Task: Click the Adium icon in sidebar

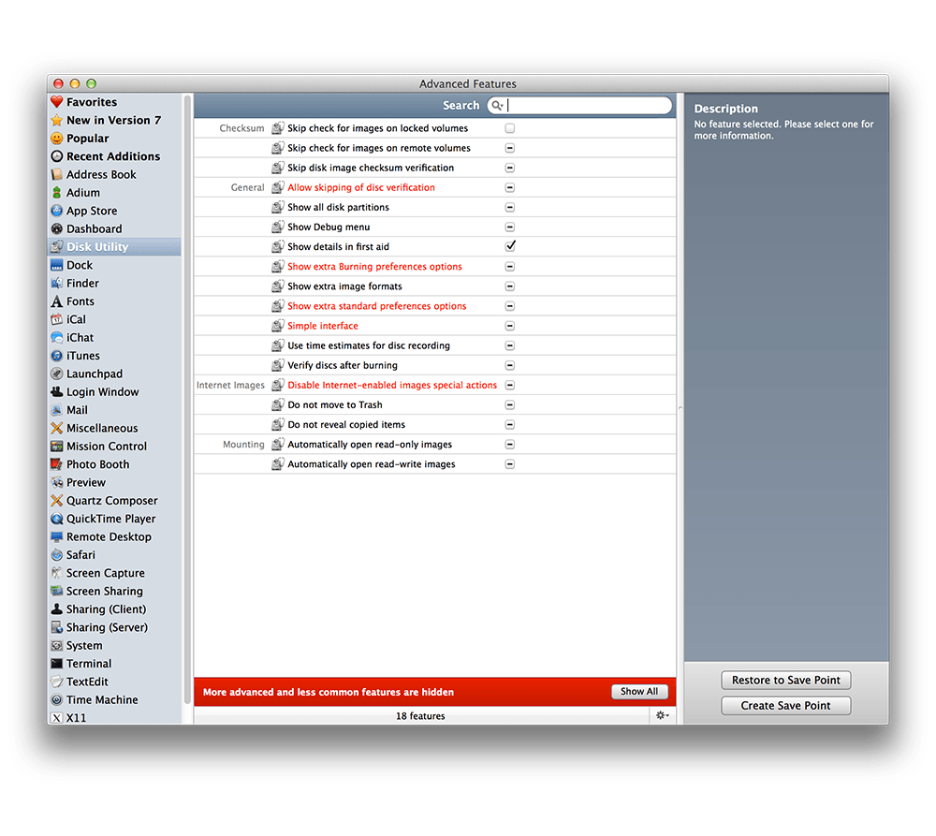Action: pyautogui.click(x=57, y=193)
